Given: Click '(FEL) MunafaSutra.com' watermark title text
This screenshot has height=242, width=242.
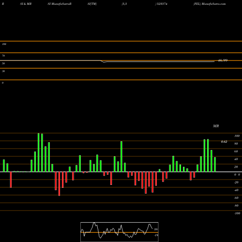Looking at the screenshot, I should (x=210, y=4).
